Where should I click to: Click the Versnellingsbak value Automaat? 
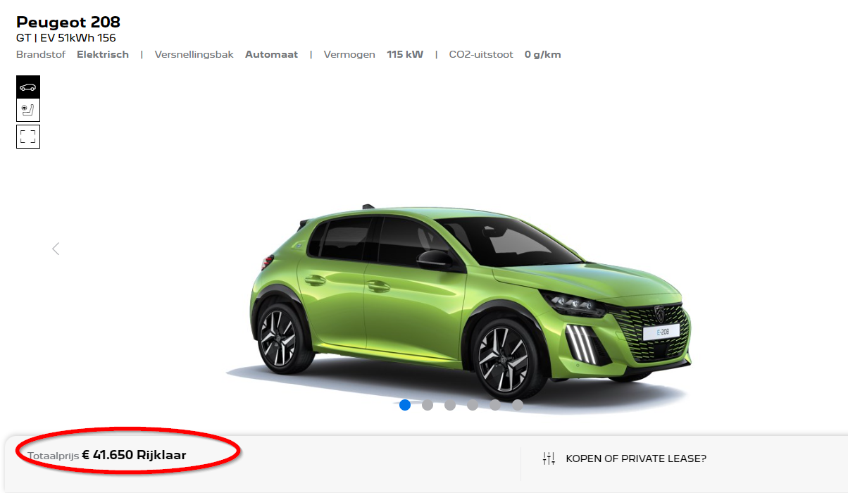pos(271,55)
